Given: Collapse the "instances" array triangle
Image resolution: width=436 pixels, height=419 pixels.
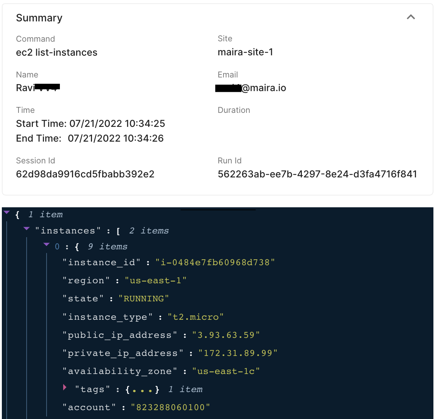Looking at the screenshot, I should pos(26,229).
